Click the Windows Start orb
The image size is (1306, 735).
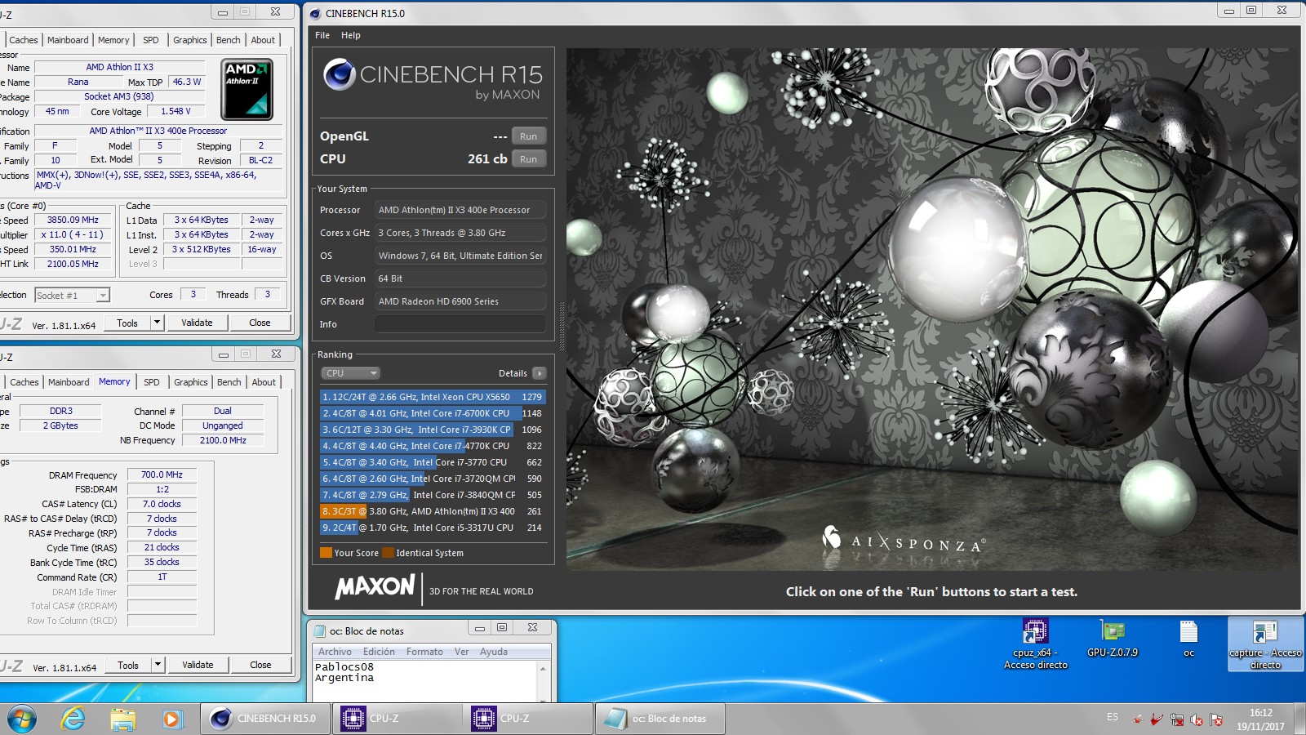(22, 719)
